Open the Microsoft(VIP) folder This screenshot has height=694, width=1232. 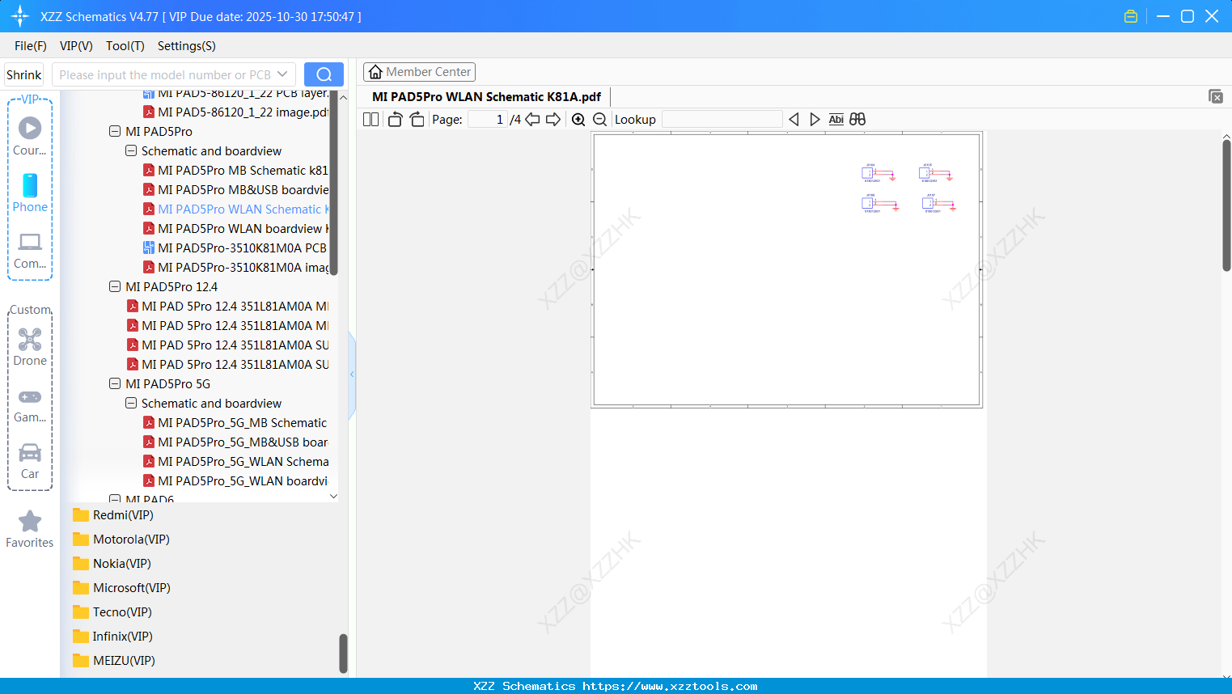point(121,588)
